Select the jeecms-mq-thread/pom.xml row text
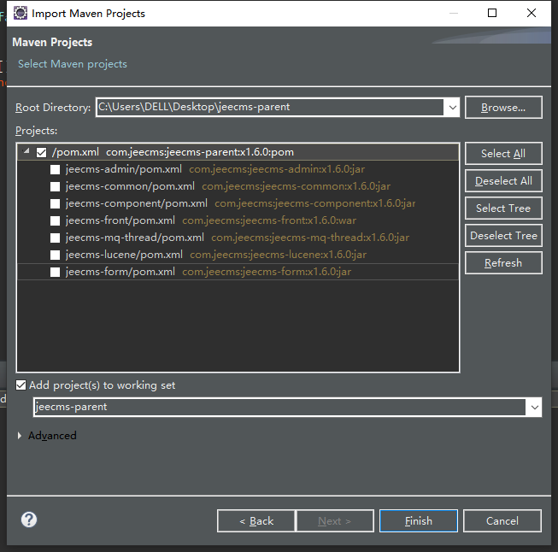Screen dimensions: 558x552 (x=134, y=238)
